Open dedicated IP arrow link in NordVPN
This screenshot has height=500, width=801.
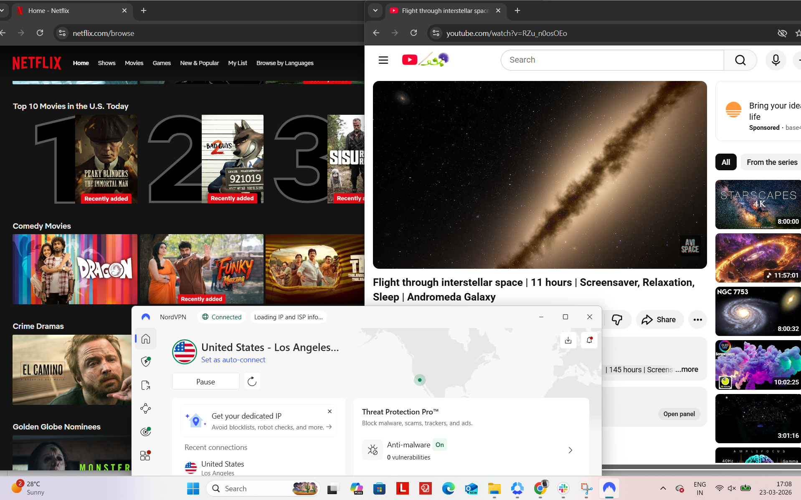(329, 427)
